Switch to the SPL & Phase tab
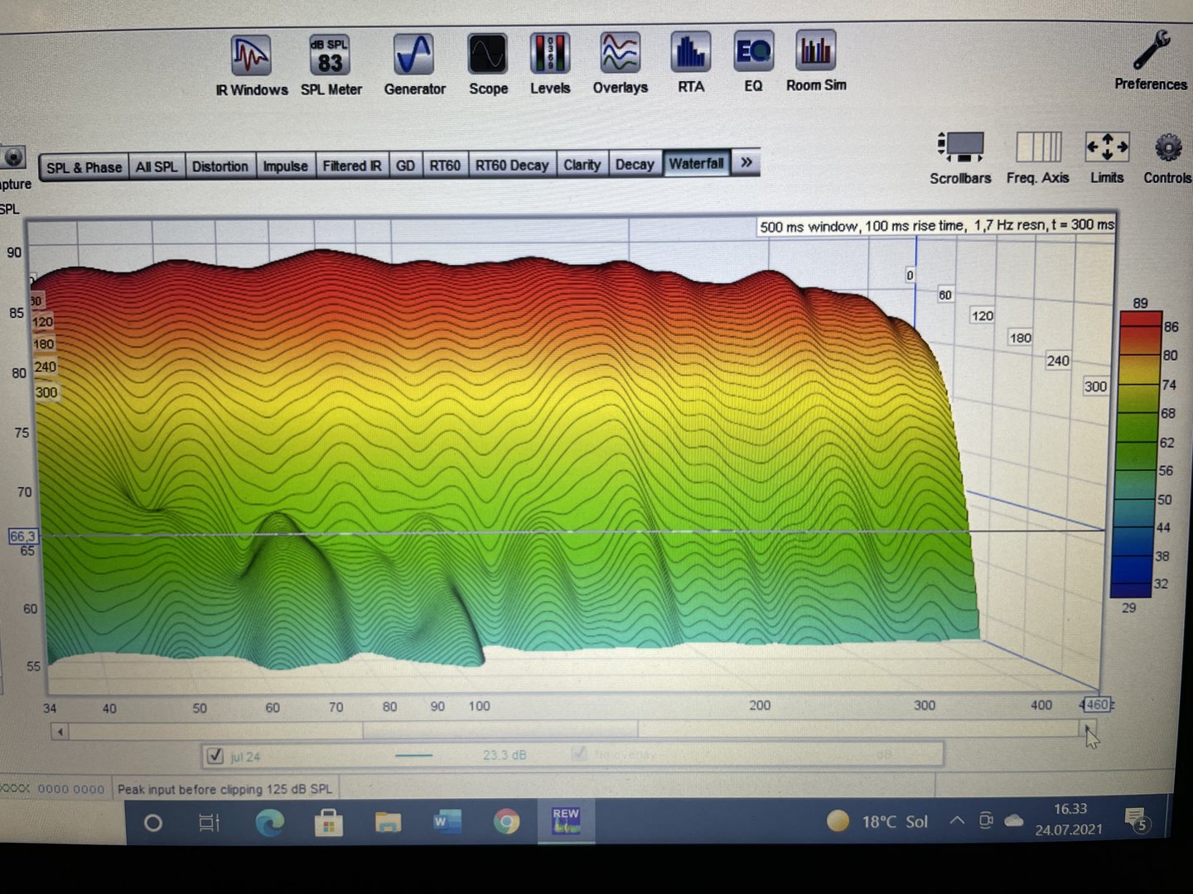This screenshot has height=894, width=1193. tap(84, 167)
